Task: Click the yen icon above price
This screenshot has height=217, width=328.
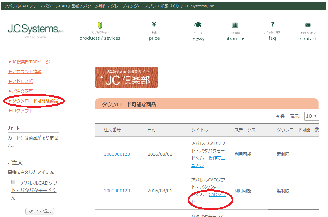Action: 154,24
